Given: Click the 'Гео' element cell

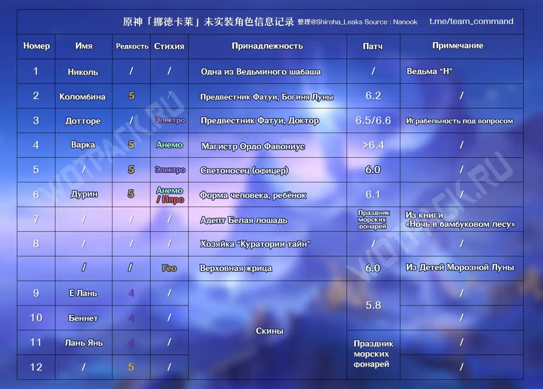Looking at the screenshot, I should pyautogui.click(x=169, y=268).
